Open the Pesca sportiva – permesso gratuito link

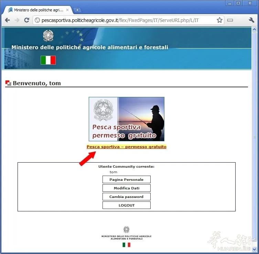(x=127, y=147)
